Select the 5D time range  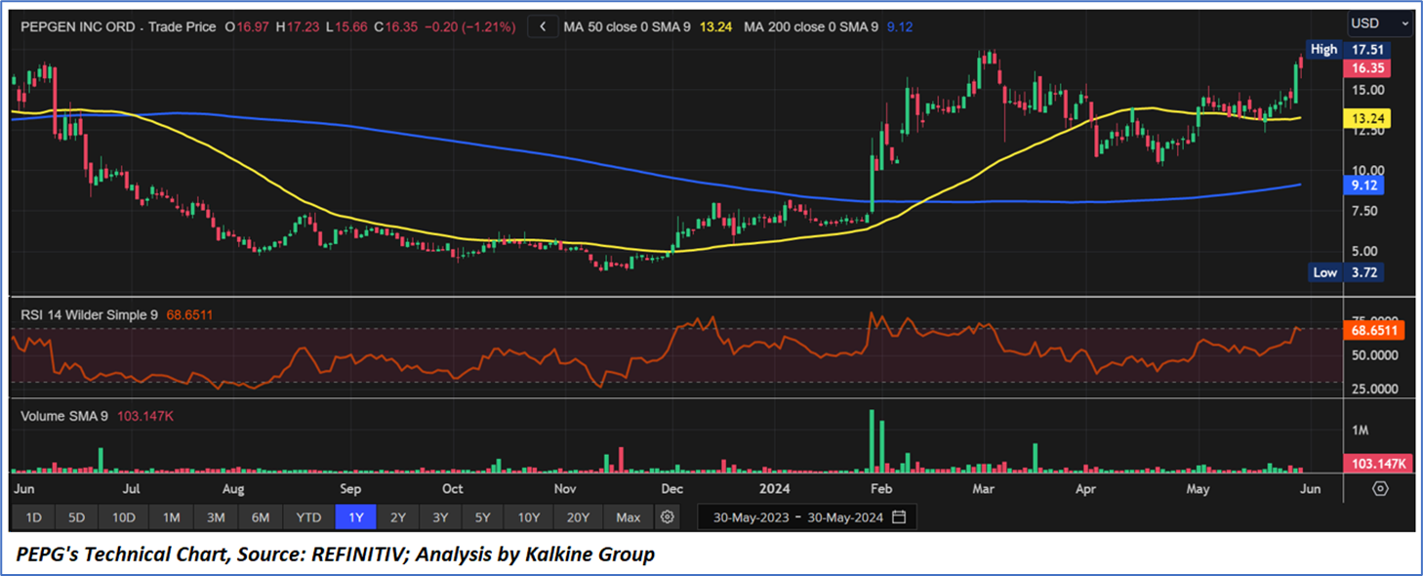[x=78, y=516]
